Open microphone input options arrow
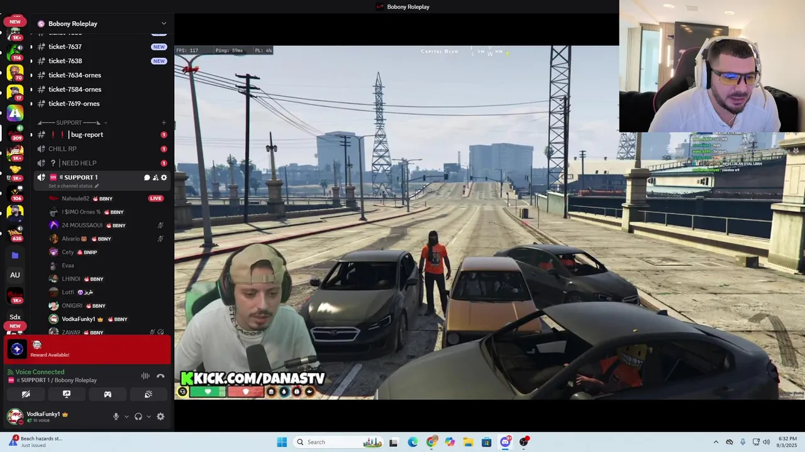Image resolution: width=805 pixels, height=452 pixels. (126, 416)
